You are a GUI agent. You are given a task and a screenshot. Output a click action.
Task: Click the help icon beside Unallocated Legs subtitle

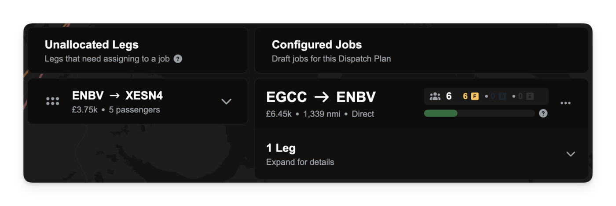point(178,58)
